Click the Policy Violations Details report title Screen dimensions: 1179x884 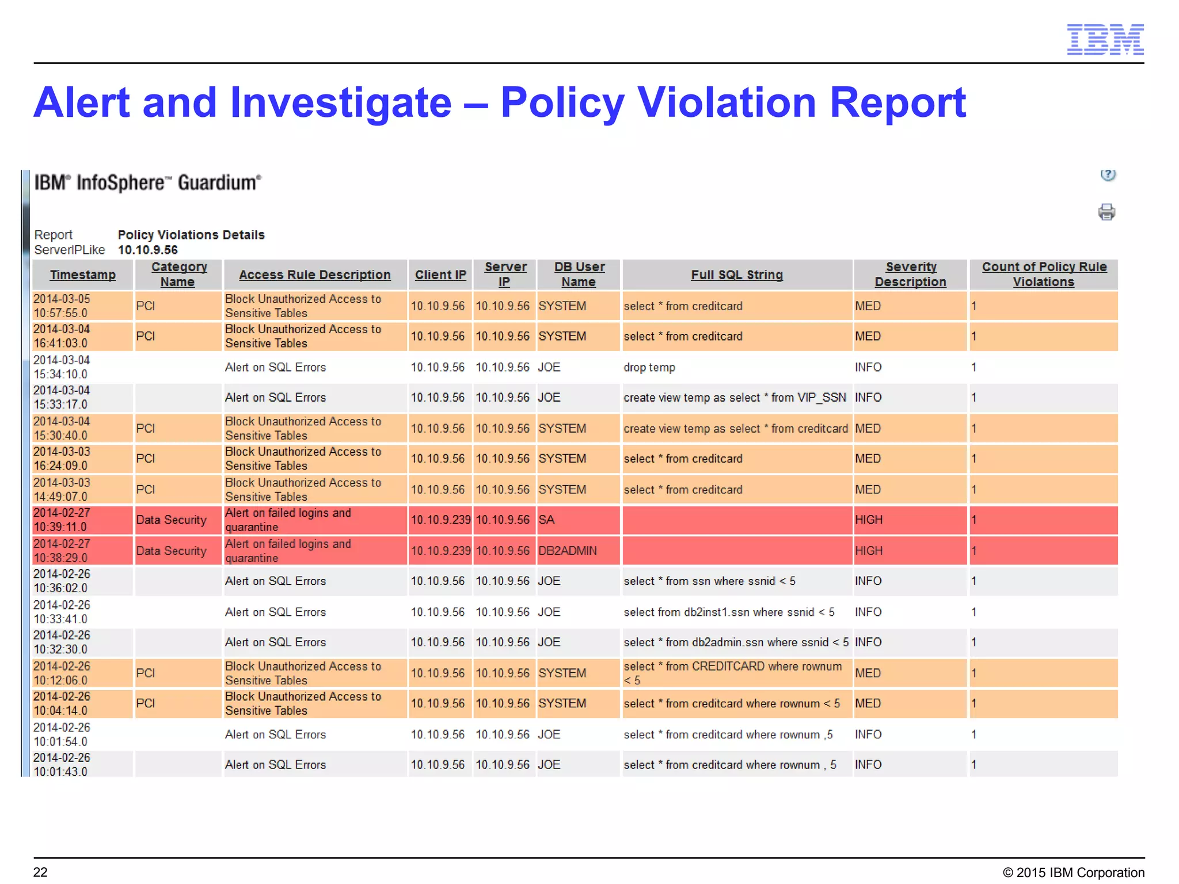pos(191,235)
